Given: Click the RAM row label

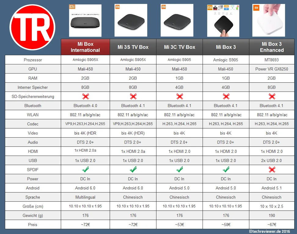Looking at the screenshot, I should point(33,78).
